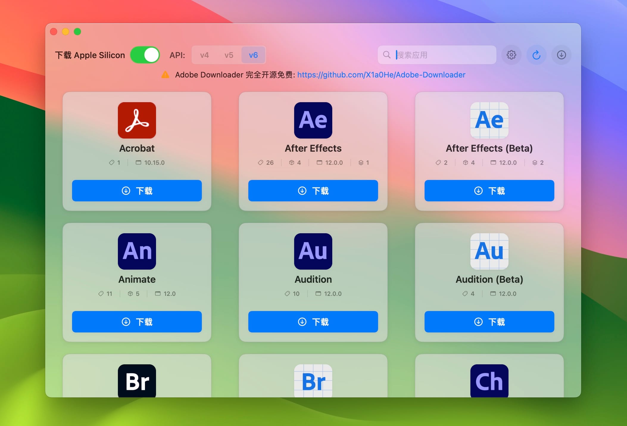
Task: Switch API to v5
Action: [x=229, y=55]
